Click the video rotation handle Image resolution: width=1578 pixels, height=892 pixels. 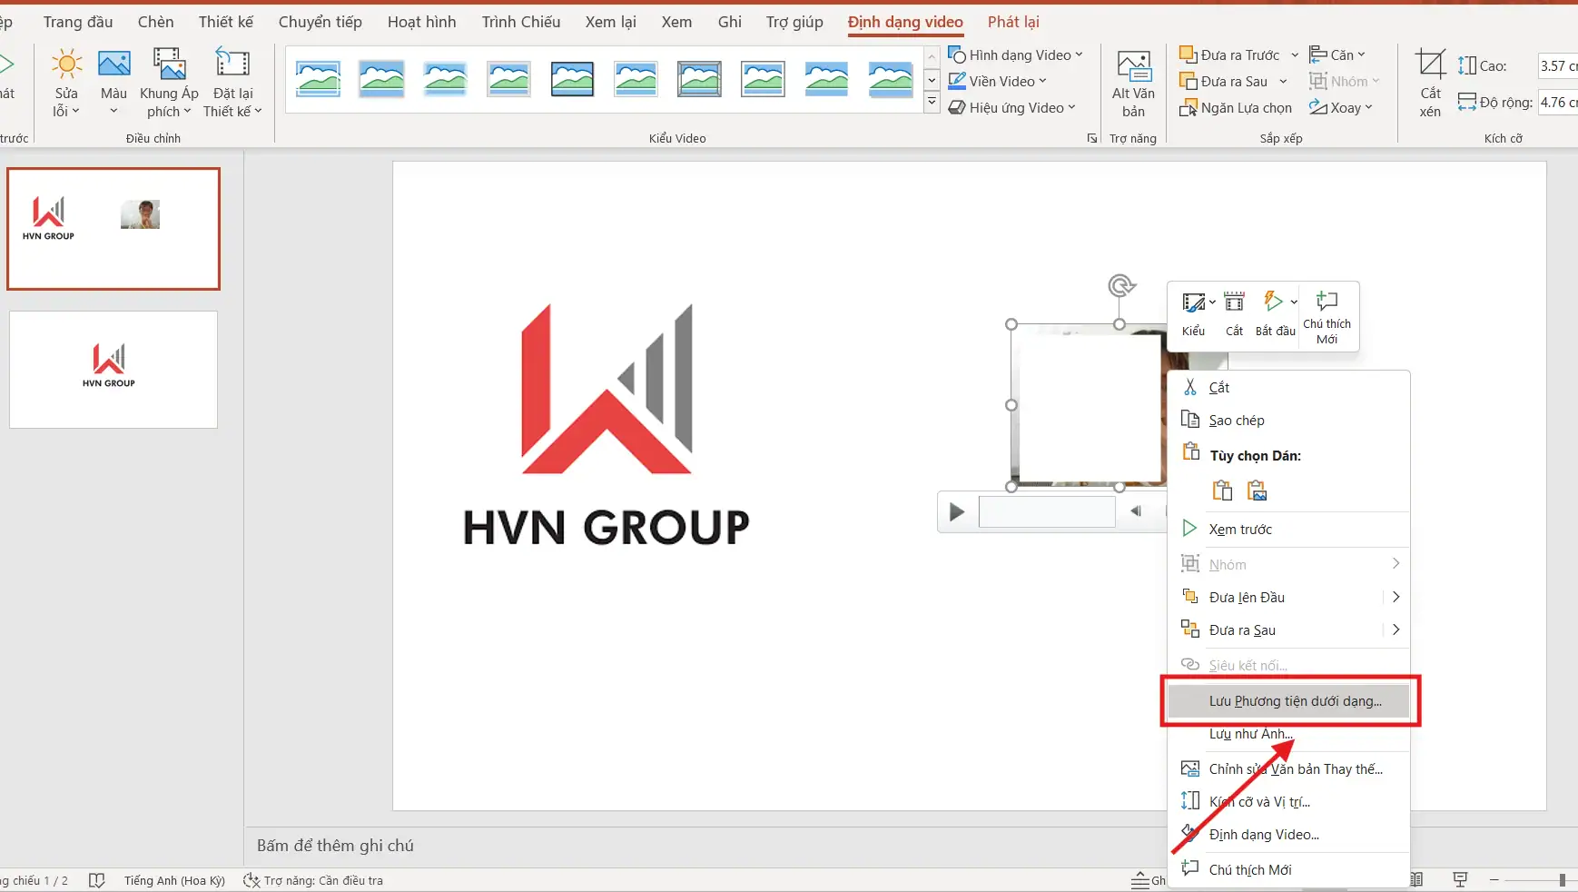pyautogui.click(x=1120, y=286)
